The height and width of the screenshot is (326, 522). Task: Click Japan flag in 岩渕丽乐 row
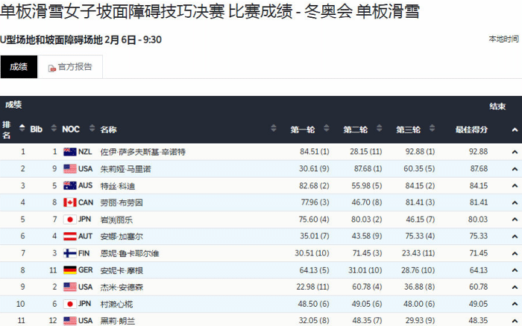pyautogui.click(x=69, y=220)
